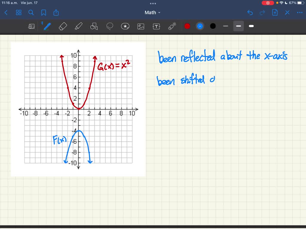The height and width of the screenshot is (229, 306).
Task: Open the Shapes tool
Action: (94, 26)
